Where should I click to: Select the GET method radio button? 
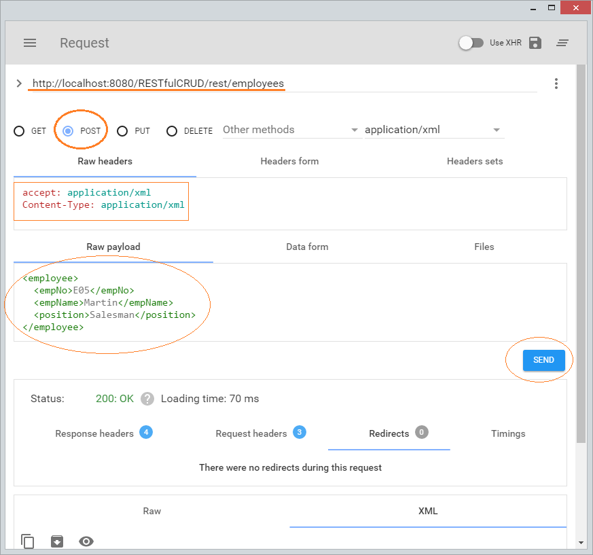coord(19,131)
